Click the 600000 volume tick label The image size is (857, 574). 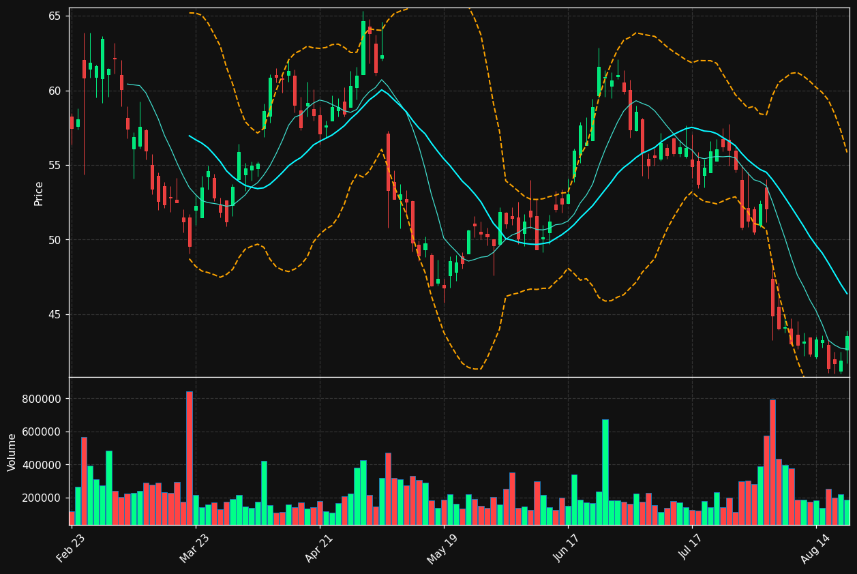[42, 432]
